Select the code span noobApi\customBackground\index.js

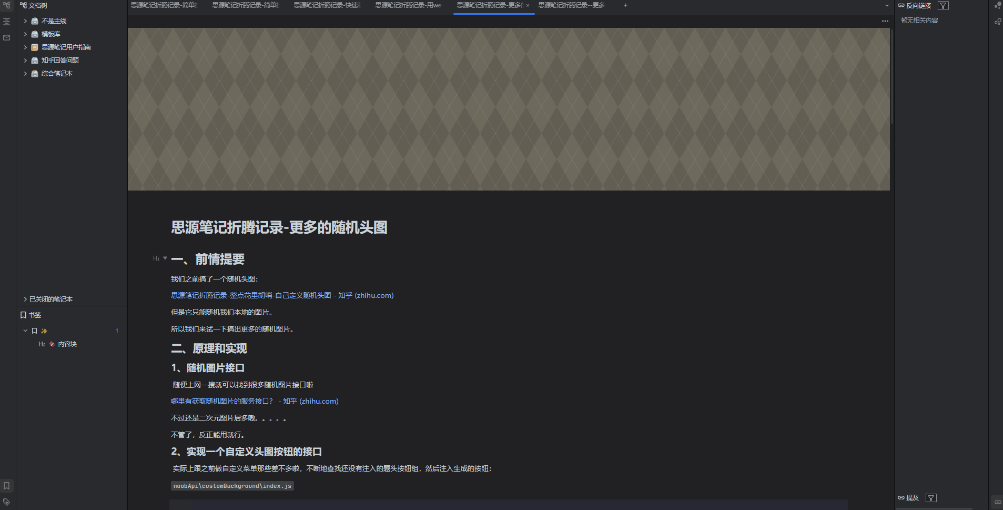(232, 486)
